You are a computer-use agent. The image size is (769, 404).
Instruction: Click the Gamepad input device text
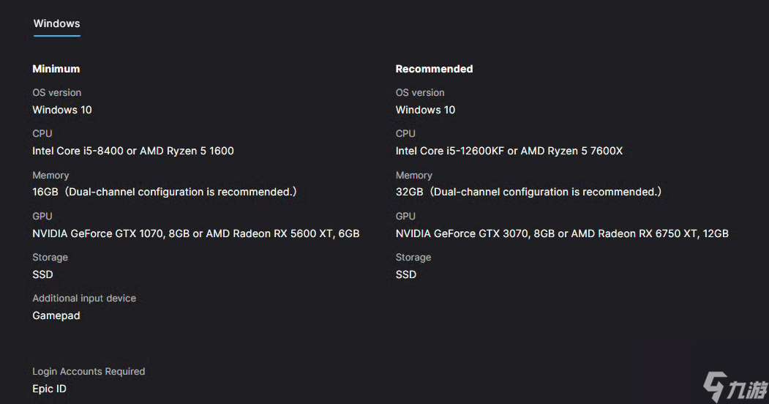56,315
